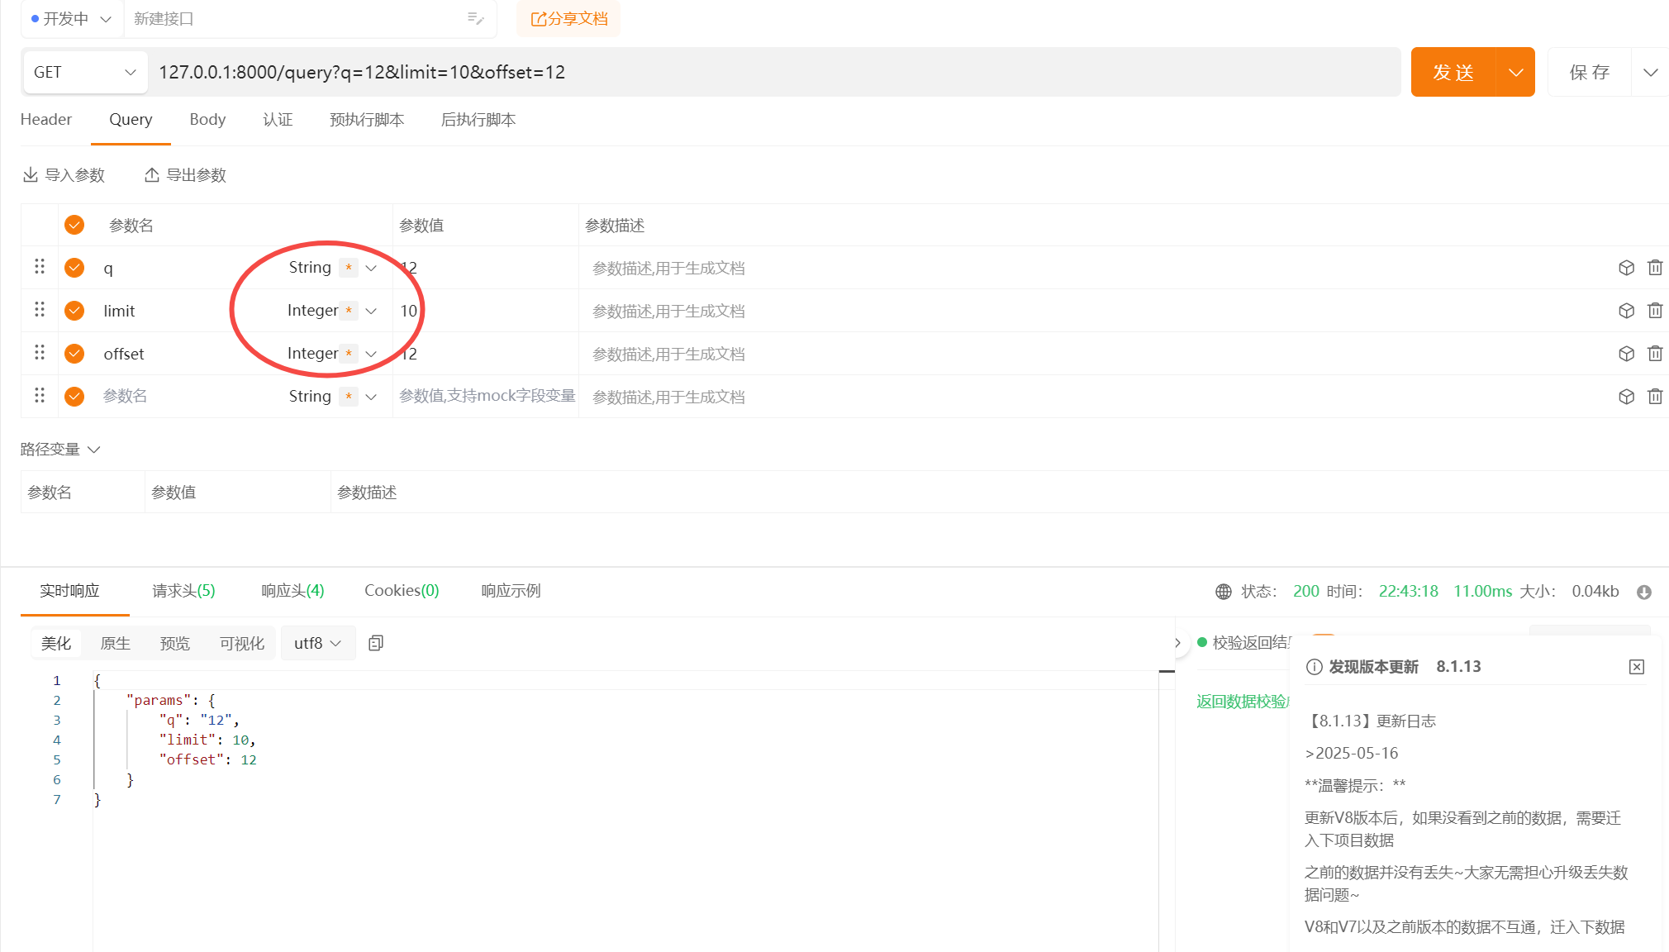The image size is (1669, 952).
Task: Uncheck the q parameter checkbox
Action: pyautogui.click(x=74, y=268)
